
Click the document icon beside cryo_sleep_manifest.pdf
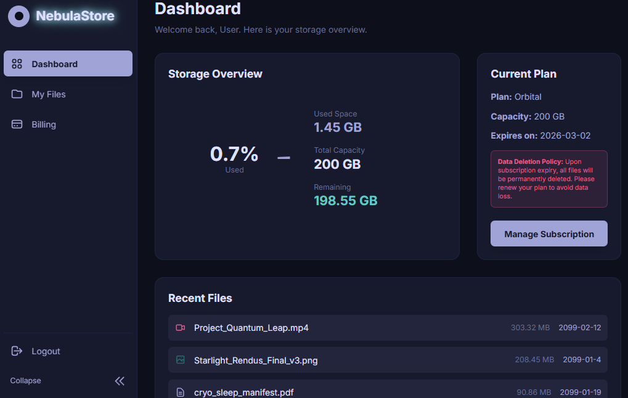pyautogui.click(x=180, y=392)
